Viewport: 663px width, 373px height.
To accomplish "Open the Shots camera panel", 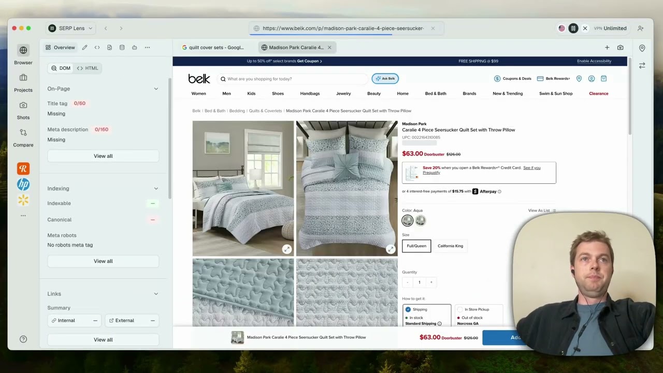I will point(23,110).
